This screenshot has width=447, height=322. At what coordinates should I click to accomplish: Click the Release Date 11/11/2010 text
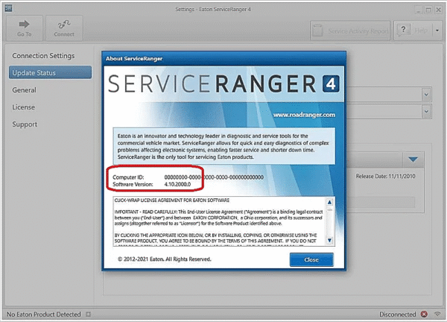pos(385,176)
